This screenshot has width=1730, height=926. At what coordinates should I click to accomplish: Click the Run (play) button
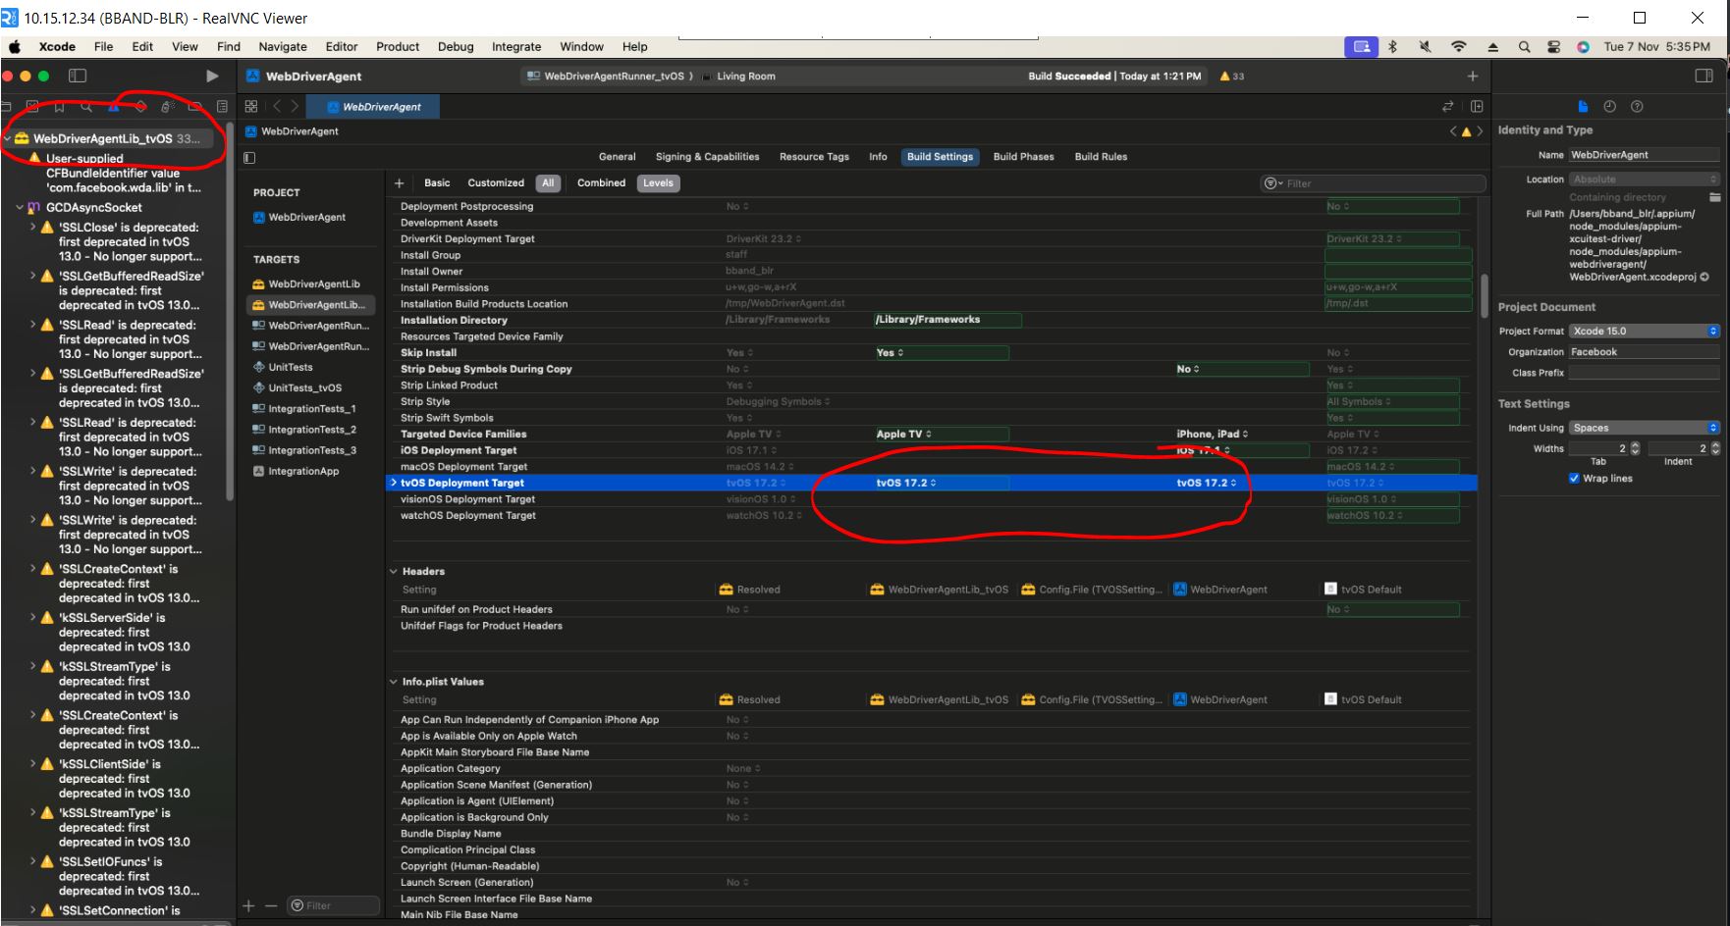pyautogui.click(x=212, y=76)
